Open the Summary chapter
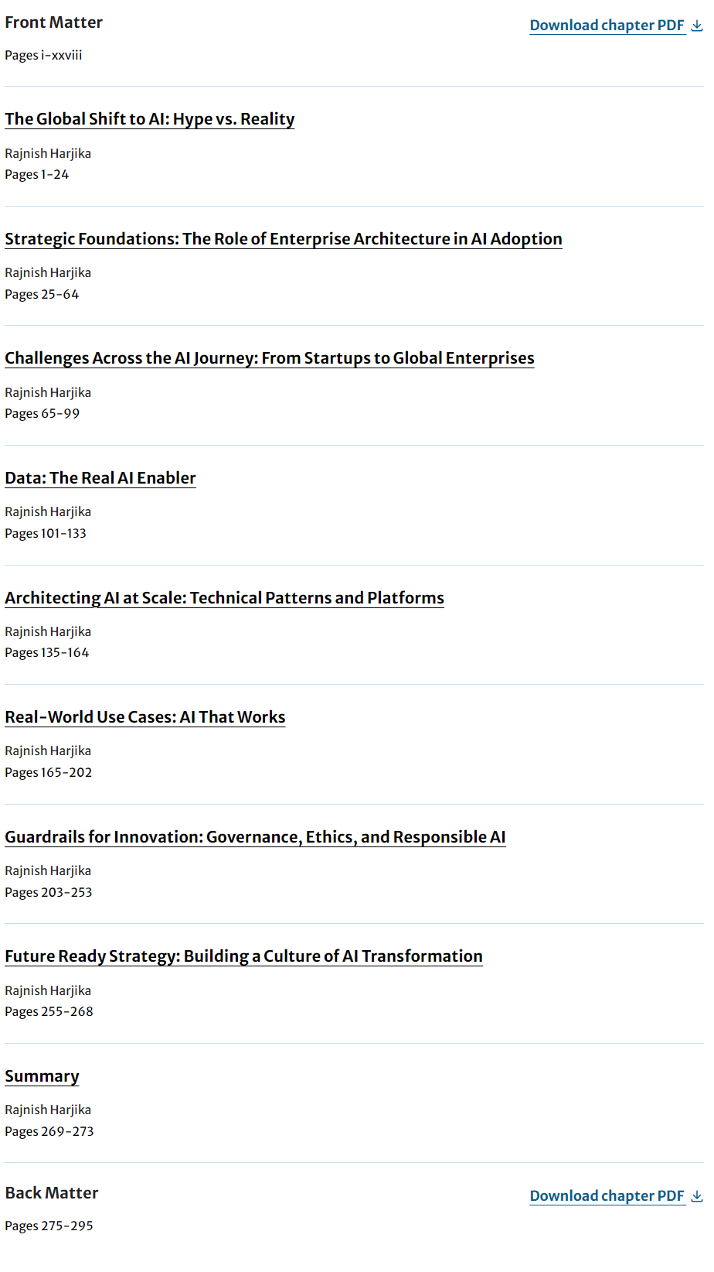Screen dimensions: 714x1272 pos(42,1076)
